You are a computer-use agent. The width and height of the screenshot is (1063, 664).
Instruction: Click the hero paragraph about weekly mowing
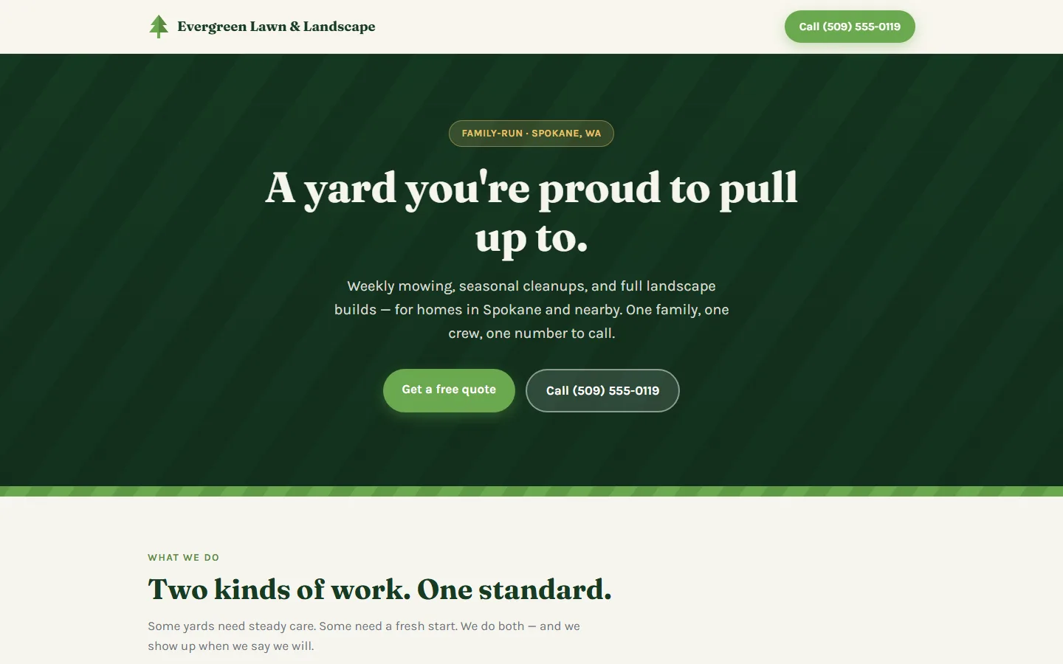(531, 310)
